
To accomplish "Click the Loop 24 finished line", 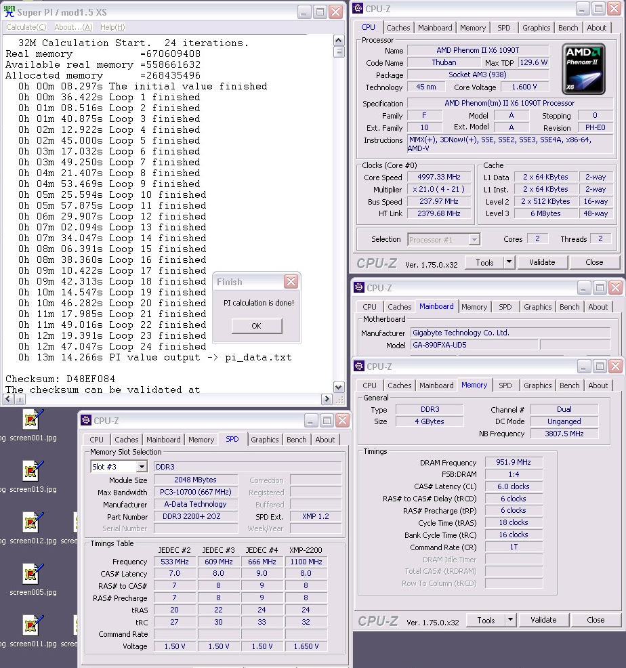I will pyautogui.click(x=112, y=346).
